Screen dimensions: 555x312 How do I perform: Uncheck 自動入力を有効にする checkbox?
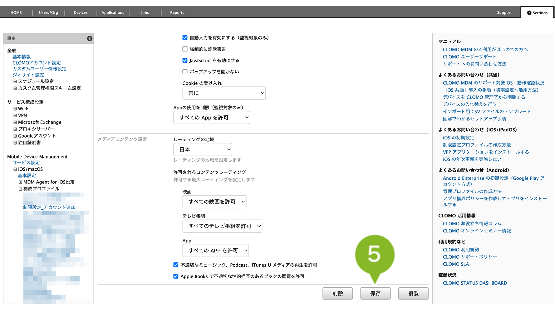[x=185, y=38]
